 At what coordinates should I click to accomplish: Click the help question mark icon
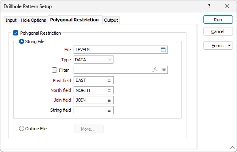point(209,6)
